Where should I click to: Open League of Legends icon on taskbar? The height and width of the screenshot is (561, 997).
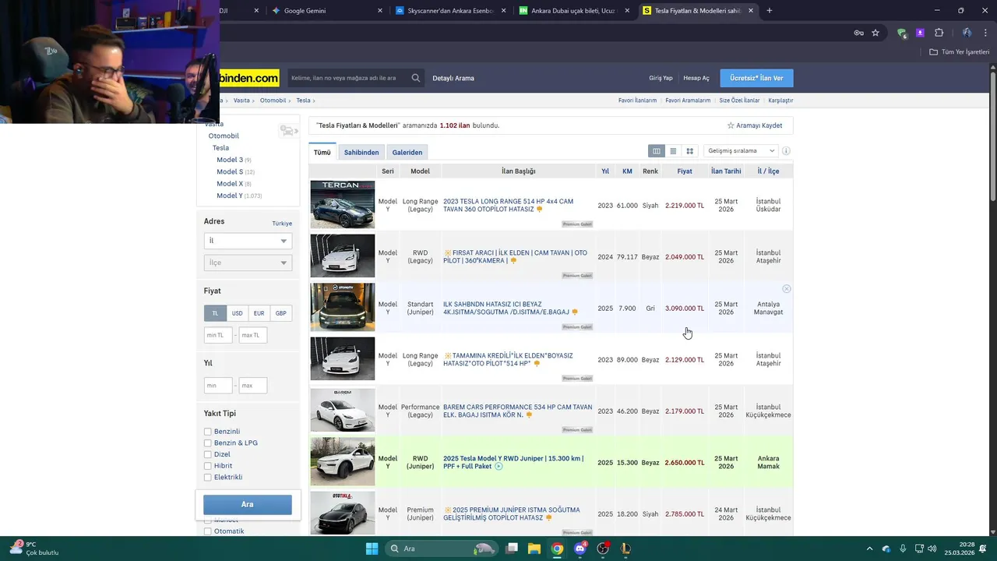pos(625,549)
